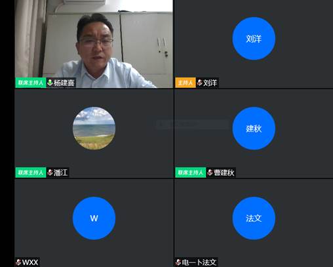The image size is (333, 267).
Task: Click the muted microphone icon beside 潘江
Action: (x=50, y=173)
